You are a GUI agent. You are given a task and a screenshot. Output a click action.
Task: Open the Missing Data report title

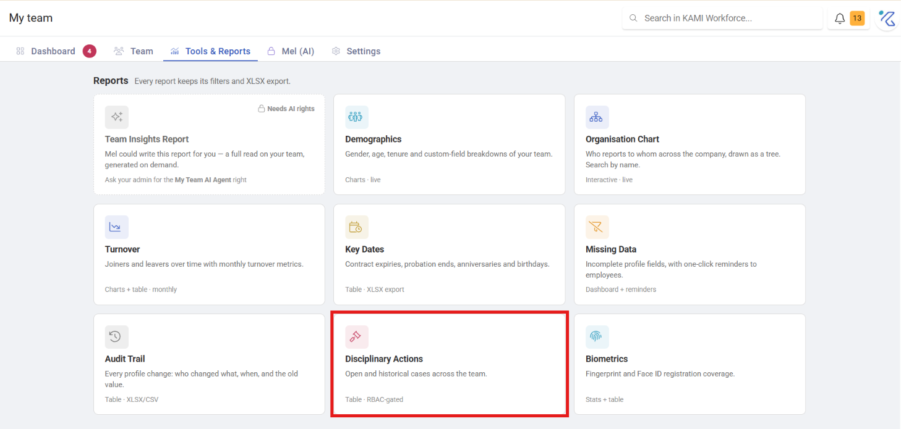tap(611, 249)
